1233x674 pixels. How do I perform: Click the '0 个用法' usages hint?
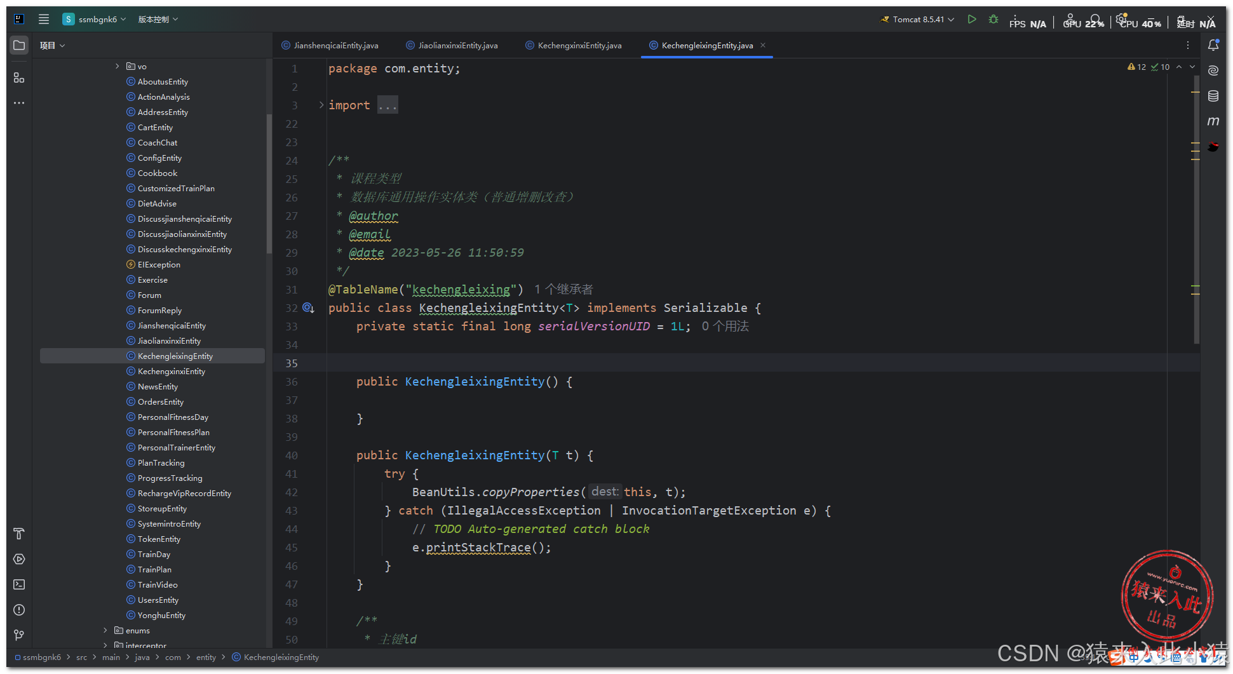tap(725, 327)
